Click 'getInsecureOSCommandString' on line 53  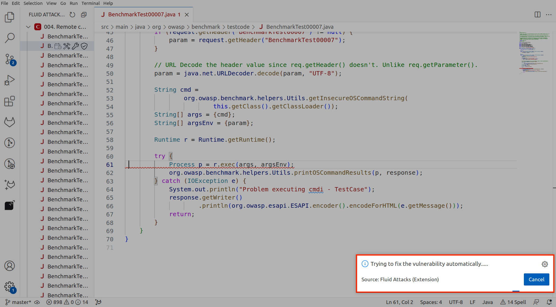coord(357,98)
